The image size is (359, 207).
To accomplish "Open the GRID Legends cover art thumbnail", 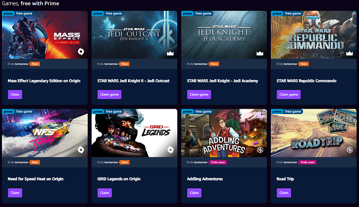I will pyautogui.click(x=134, y=133).
